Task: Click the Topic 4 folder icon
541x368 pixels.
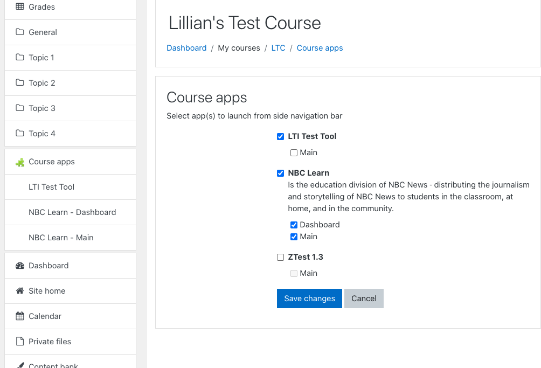Action: pyautogui.click(x=20, y=133)
